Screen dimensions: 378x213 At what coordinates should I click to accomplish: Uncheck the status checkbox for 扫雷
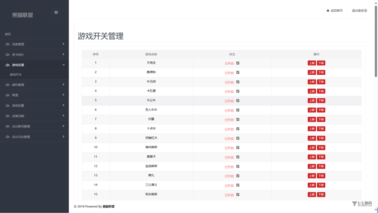238,119
